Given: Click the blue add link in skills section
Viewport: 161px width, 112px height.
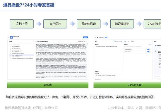Looking at the screenshot, I should click(150, 45).
